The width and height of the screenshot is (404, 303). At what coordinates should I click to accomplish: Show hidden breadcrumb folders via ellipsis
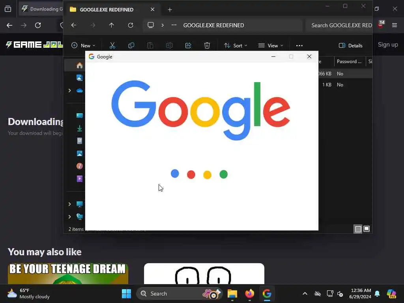pos(174,25)
